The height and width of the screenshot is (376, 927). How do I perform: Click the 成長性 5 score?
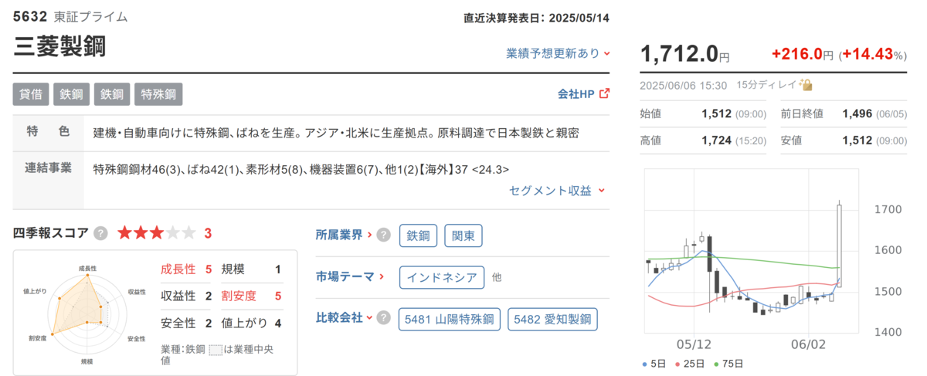(186, 269)
